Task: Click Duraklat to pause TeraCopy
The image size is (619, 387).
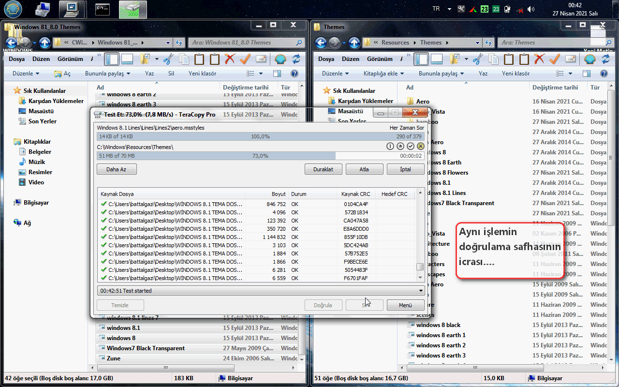Action: (x=324, y=169)
